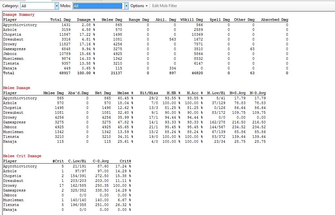The width and height of the screenshot is (335, 215).
Task: Click the #Crit column header
Action: point(58,161)
